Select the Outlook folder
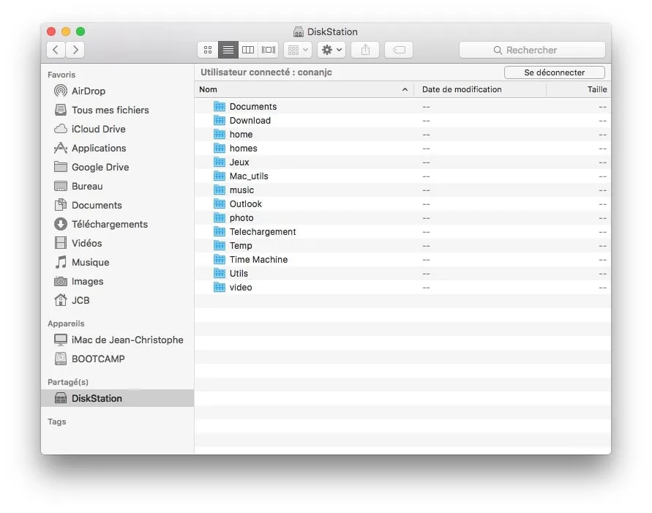 point(402,204)
